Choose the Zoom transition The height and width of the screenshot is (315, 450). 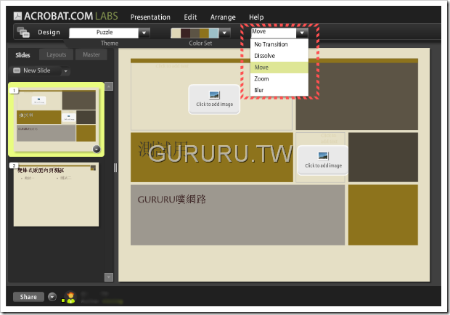(x=279, y=79)
